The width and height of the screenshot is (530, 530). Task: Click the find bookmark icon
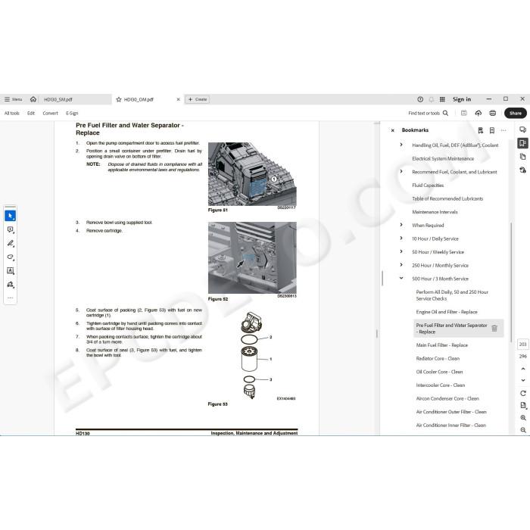click(480, 130)
